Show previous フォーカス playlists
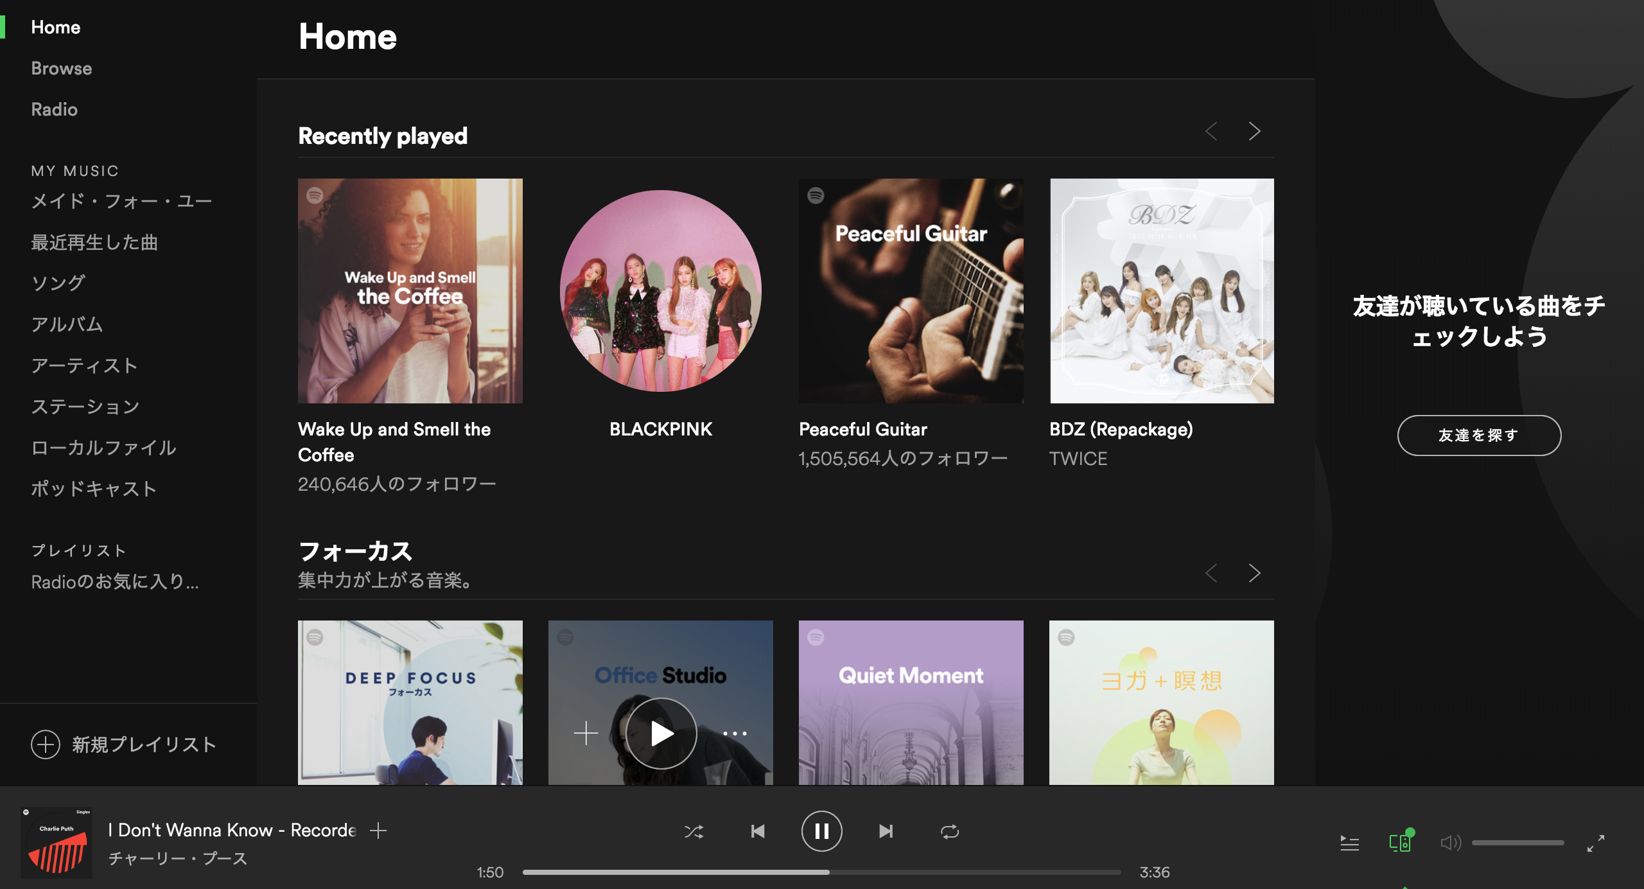 (1211, 573)
